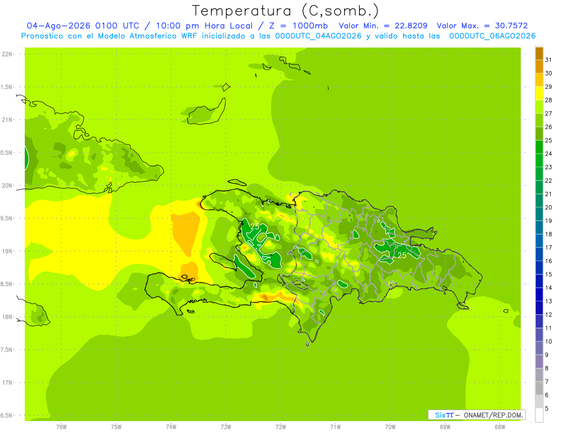Pick the legend swatch between 10 and 11
561x433 pixels.
click(539, 335)
